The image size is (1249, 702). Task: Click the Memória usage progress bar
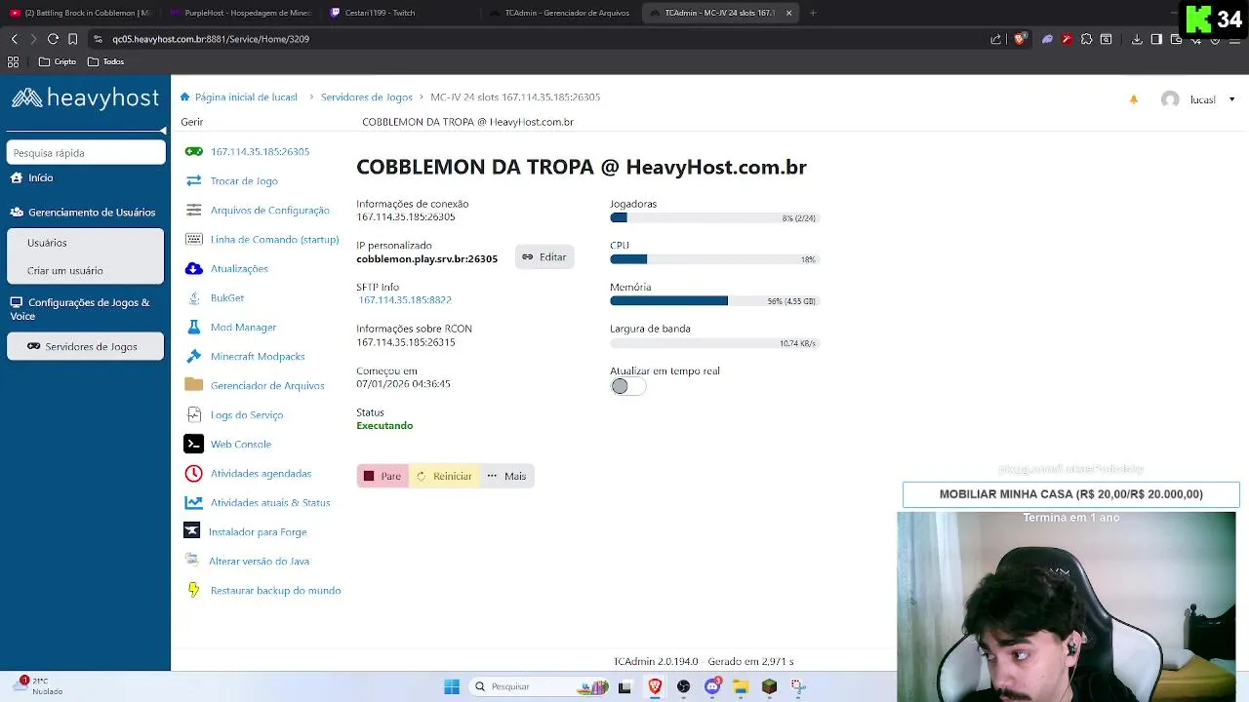714,301
